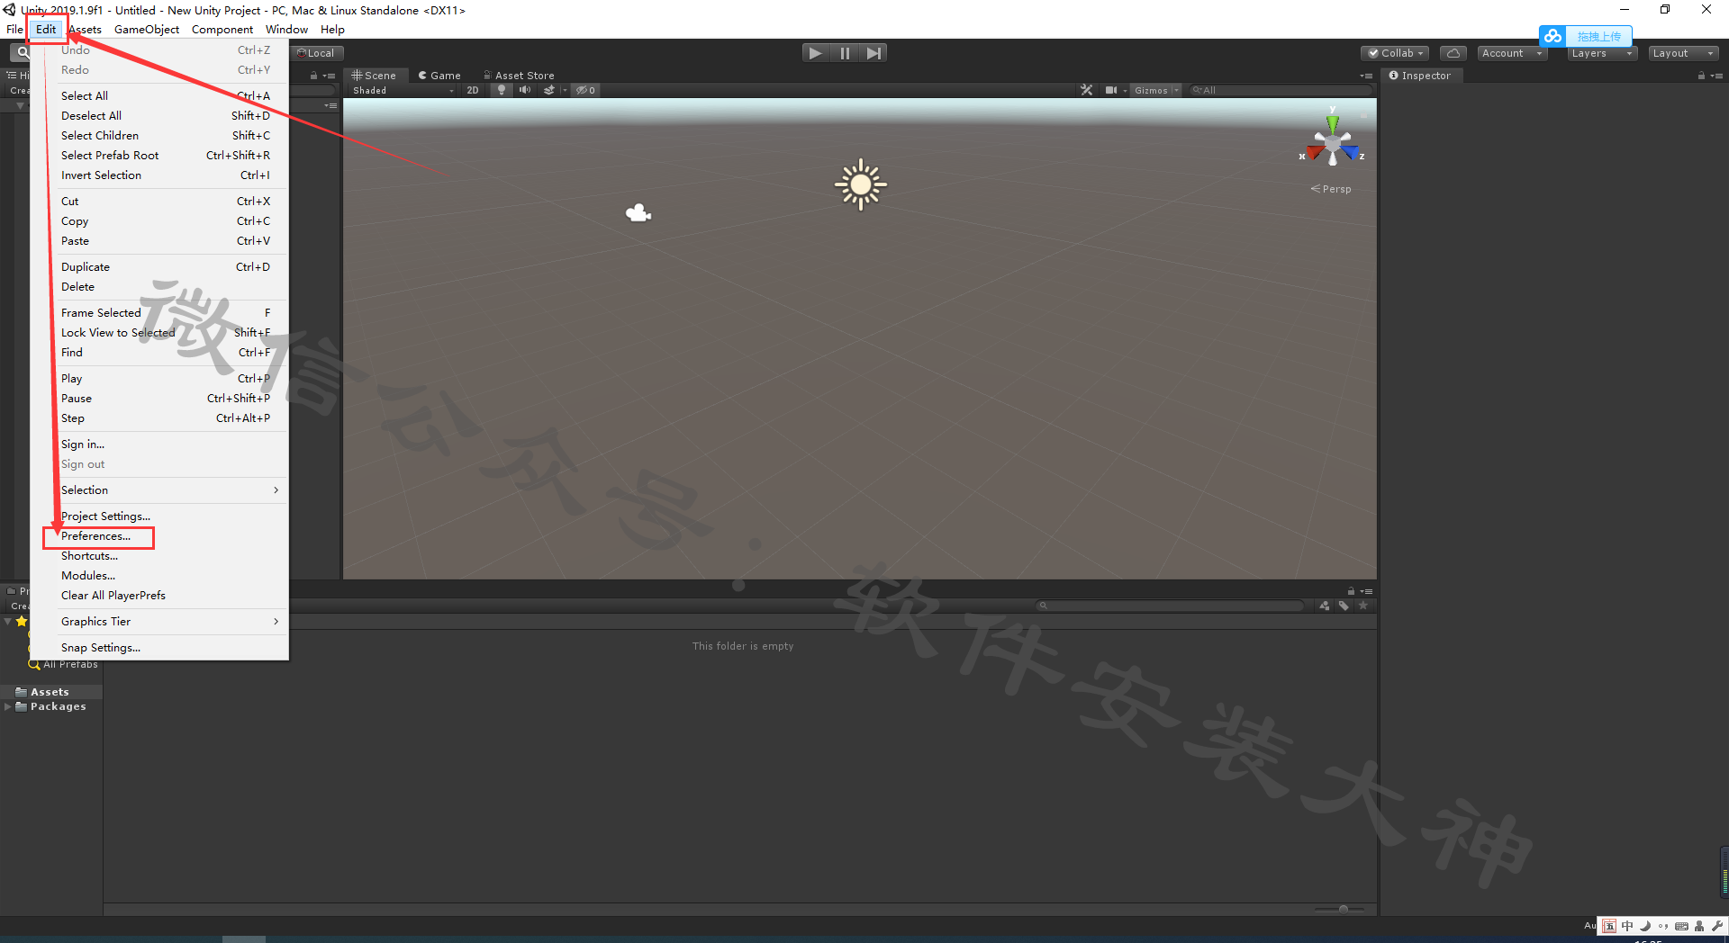Toggle hidden objects visibility count icon
Screen dimensions: 1729x943
pos(585,90)
